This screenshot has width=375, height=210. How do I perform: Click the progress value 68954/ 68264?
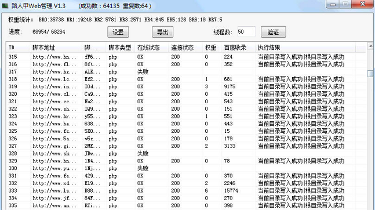pyautogui.click(x=49, y=31)
